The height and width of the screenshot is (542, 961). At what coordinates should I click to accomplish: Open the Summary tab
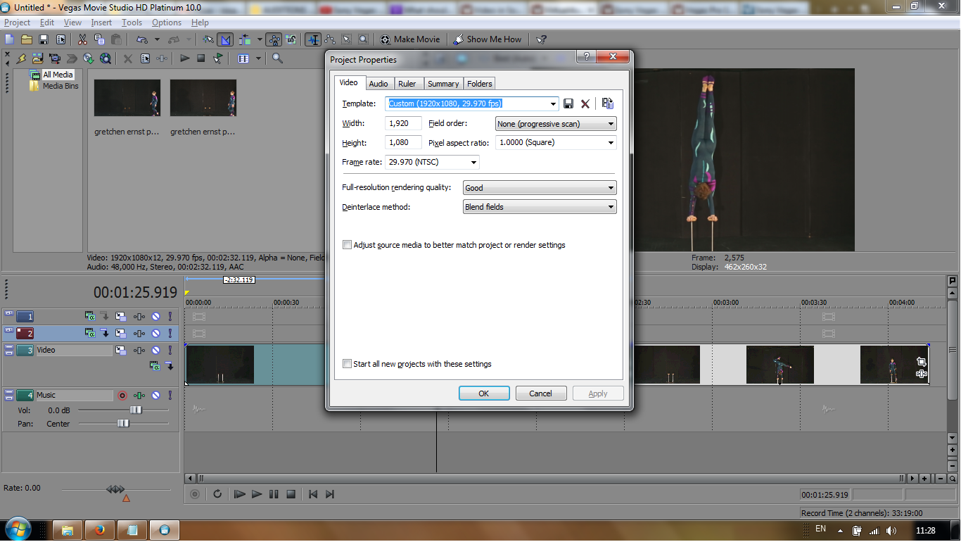coord(443,84)
